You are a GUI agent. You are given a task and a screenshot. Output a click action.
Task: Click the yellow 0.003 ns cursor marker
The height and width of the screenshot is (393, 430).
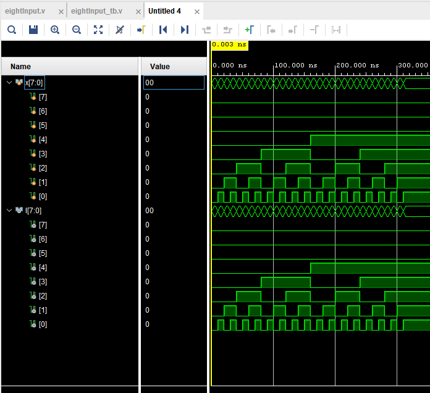pos(229,45)
